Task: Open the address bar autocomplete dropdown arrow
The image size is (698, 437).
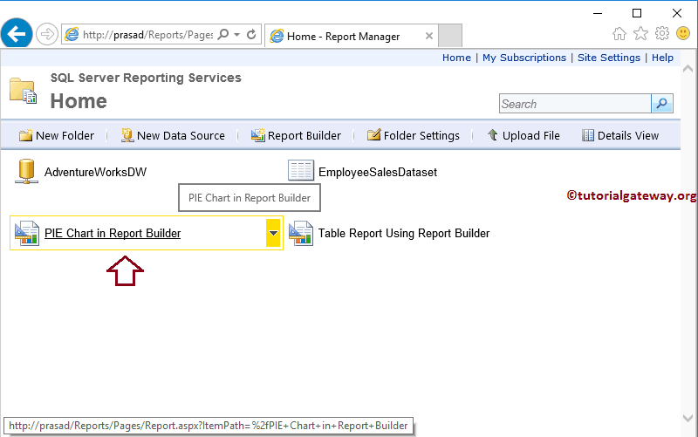Action: (236, 34)
